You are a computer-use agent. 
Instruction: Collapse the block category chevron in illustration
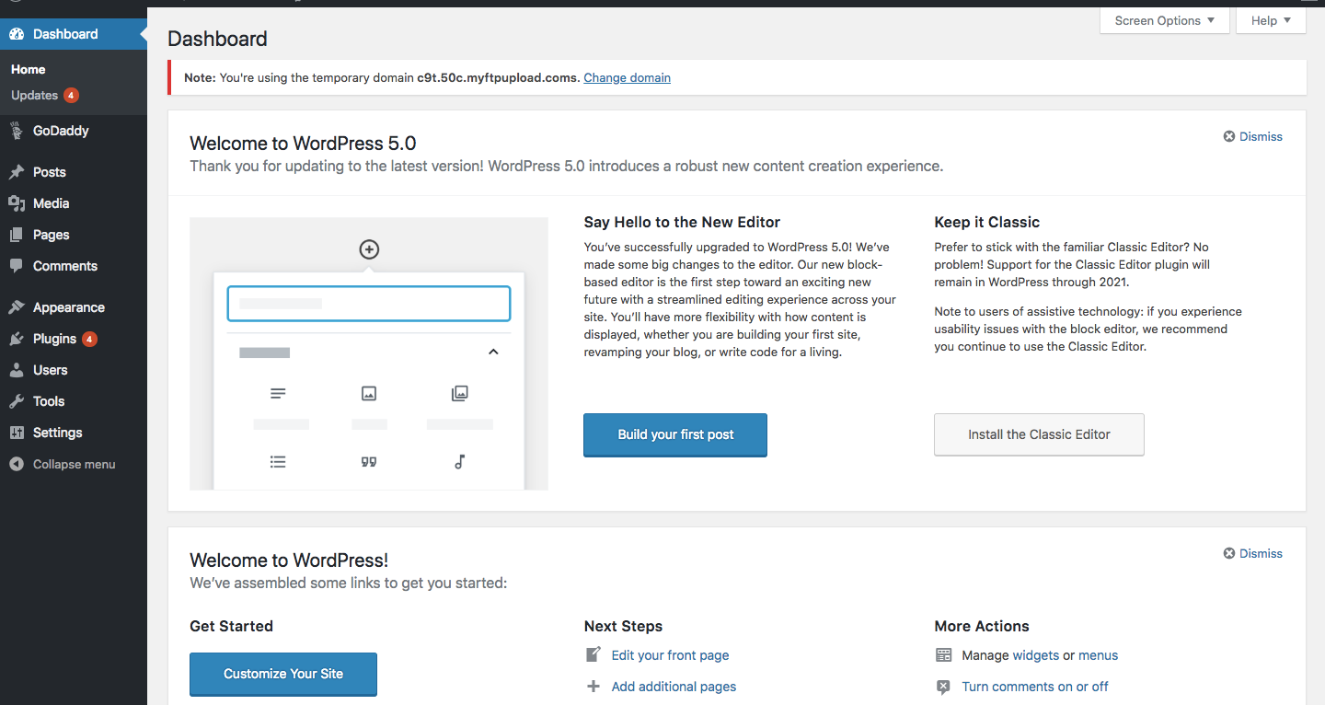493,352
